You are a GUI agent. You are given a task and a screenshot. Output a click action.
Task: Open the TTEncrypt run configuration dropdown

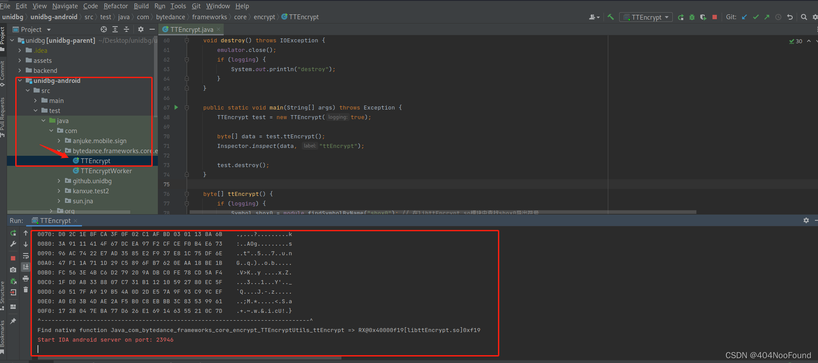click(x=646, y=17)
